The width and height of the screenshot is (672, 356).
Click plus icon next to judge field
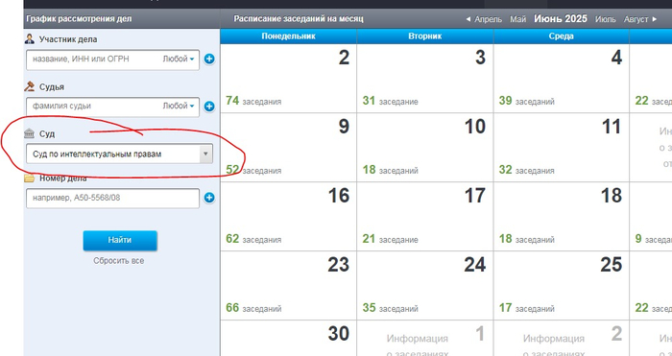pyautogui.click(x=209, y=107)
